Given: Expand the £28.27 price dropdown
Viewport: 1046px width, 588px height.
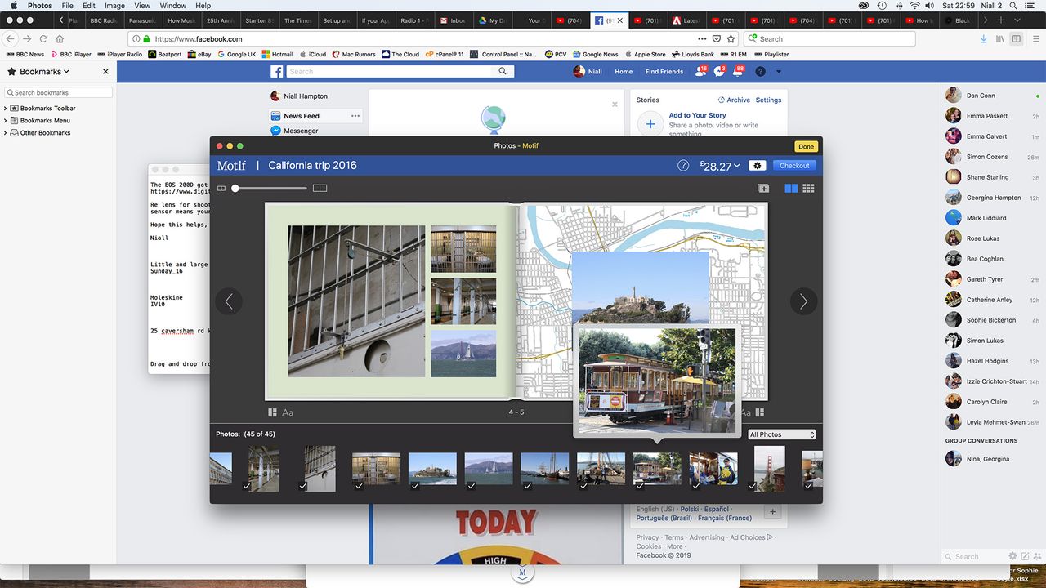Looking at the screenshot, I should pos(720,166).
